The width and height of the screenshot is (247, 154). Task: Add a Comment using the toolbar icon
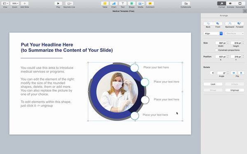[x=150, y=3]
